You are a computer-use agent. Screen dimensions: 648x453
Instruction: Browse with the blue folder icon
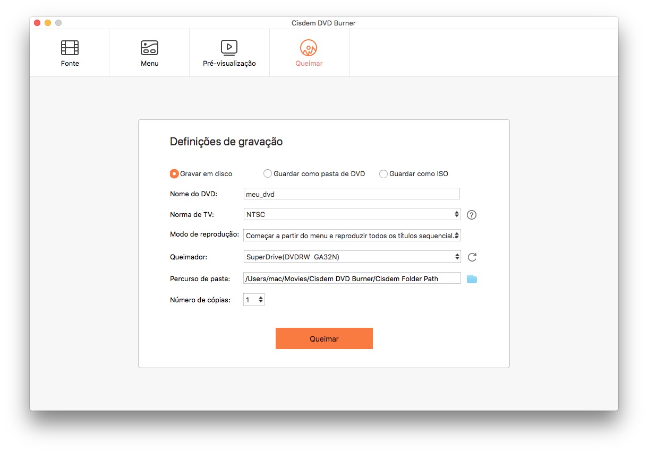pos(472,279)
